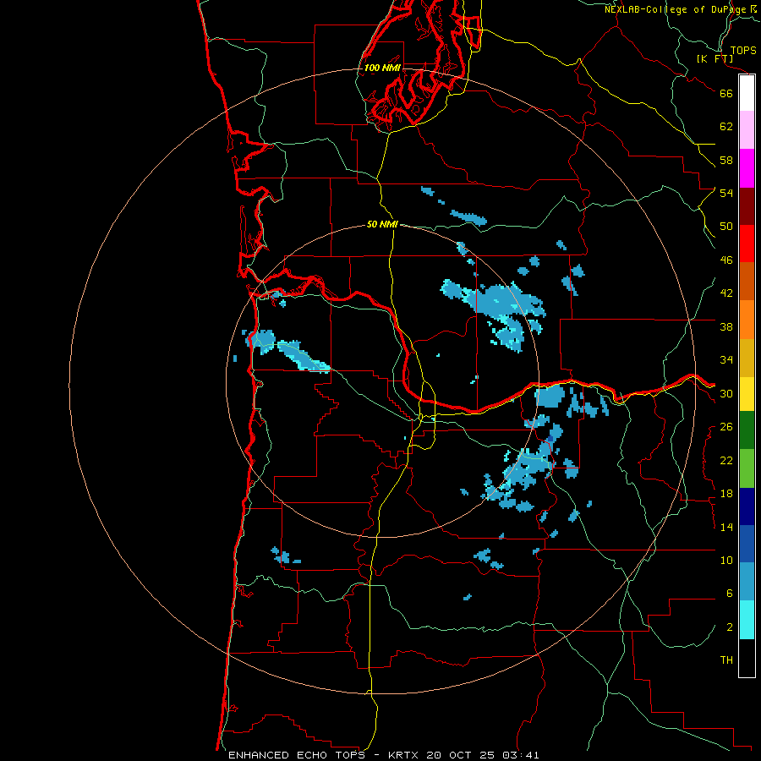This screenshot has width=761, height=761.
Task: Click the white swatch in the tops legend
Action: (747, 93)
